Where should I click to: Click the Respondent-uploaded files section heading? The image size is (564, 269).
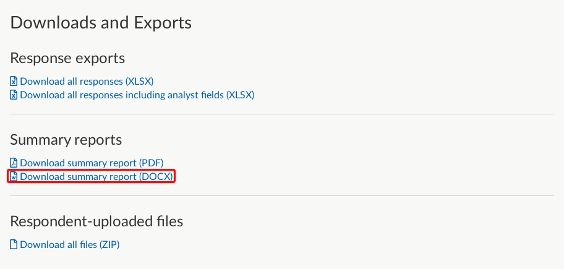tap(96, 221)
